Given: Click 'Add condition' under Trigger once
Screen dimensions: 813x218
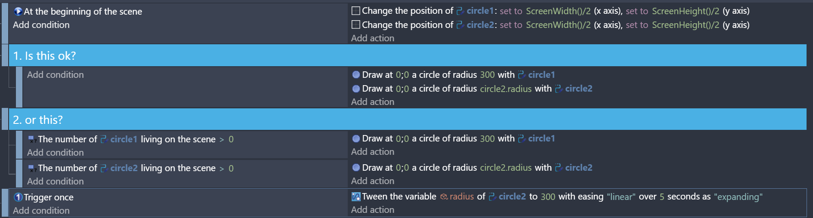Looking at the screenshot, I should (41, 211).
